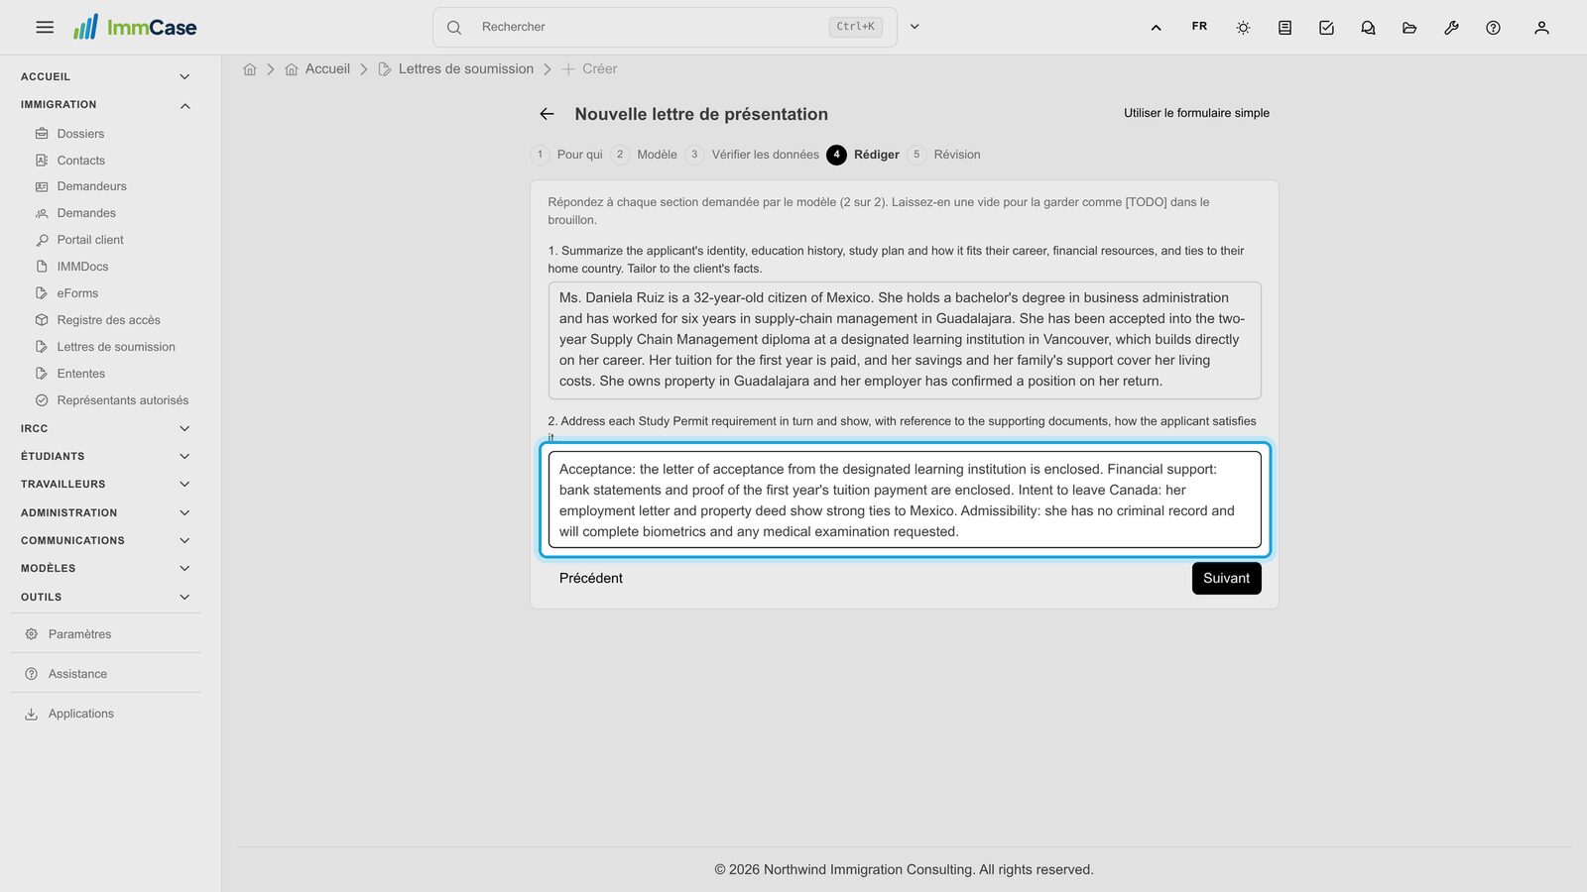Toggle the light/dark theme sun icon
The image size is (1587, 892).
1243,28
